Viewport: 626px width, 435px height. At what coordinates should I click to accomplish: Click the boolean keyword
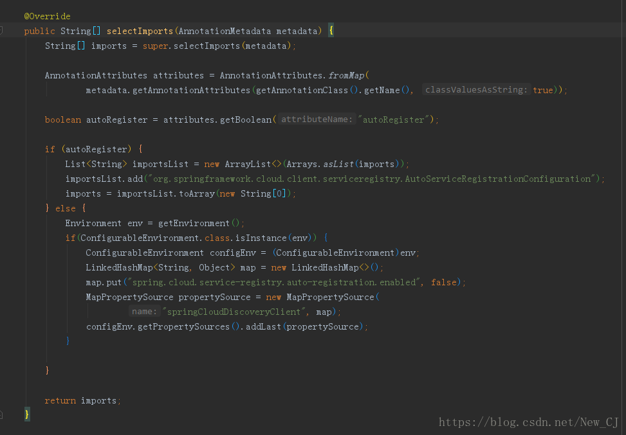tap(62, 120)
